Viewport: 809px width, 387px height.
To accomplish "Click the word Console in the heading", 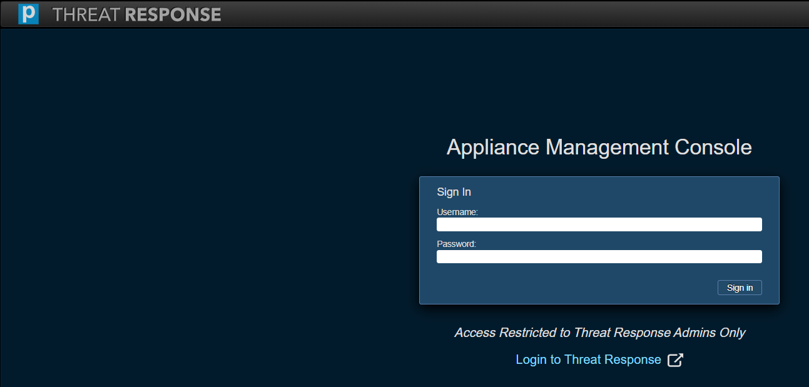I will pyautogui.click(x=713, y=148).
